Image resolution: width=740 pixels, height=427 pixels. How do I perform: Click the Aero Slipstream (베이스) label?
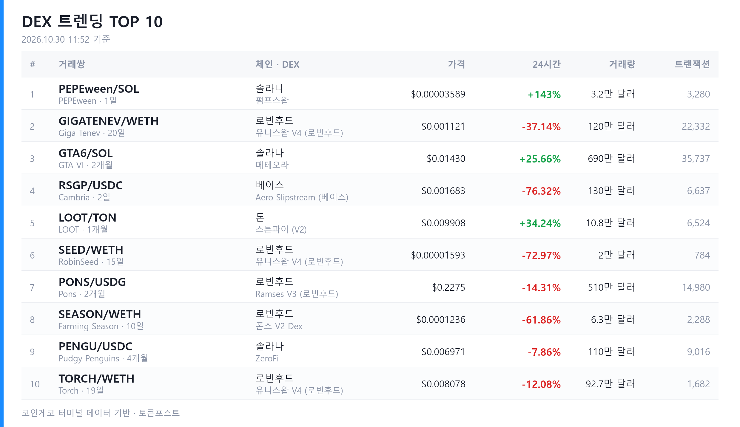(x=302, y=197)
